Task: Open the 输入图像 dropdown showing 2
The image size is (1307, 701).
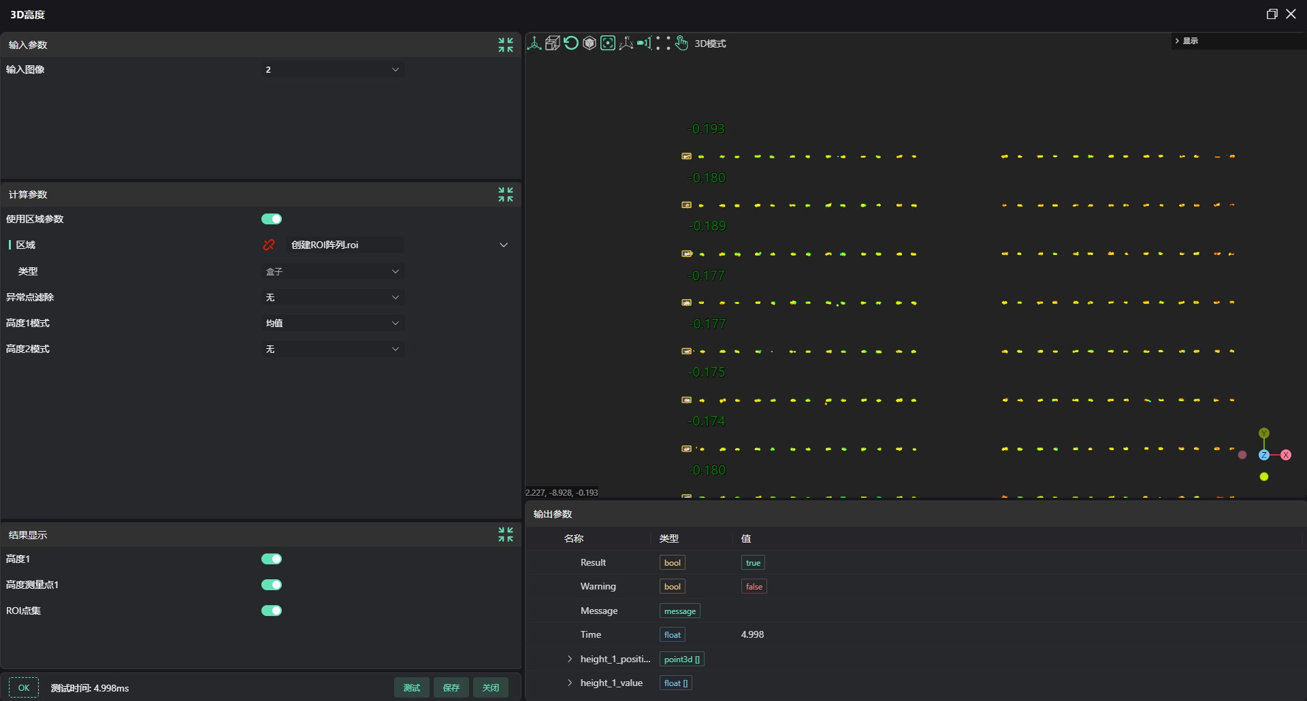Action: (x=333, y=69)
